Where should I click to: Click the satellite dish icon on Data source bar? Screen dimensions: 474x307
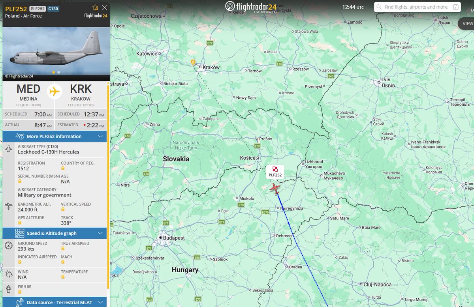click(20, 303)
